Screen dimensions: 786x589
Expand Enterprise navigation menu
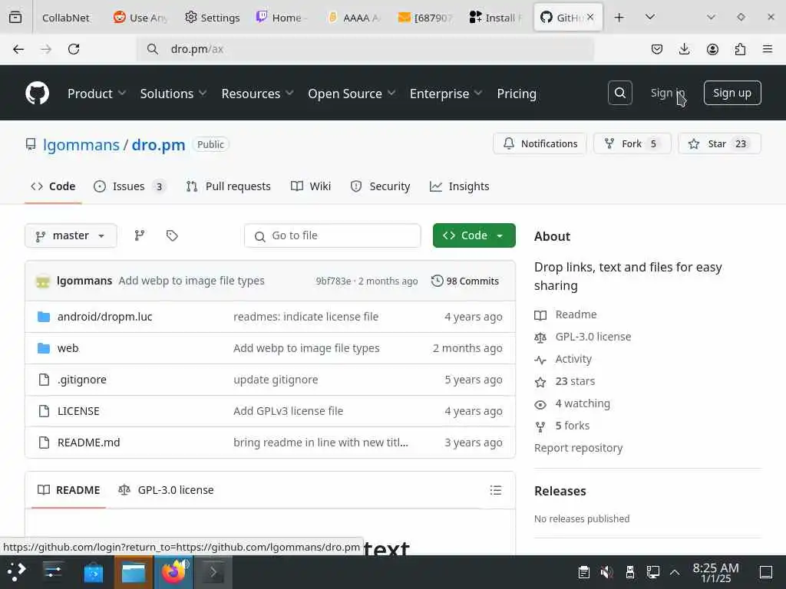tap(446, 93)
